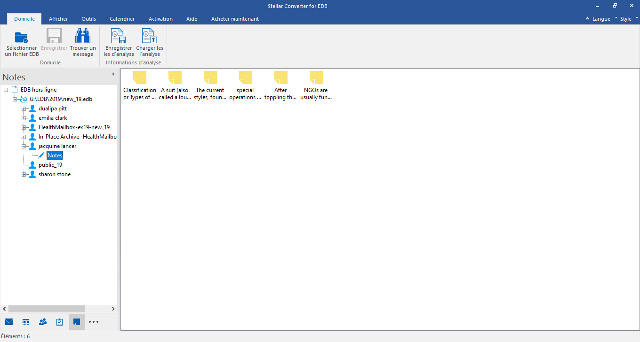The width and height of the screenshot is (640, 342).
Task: Select the Notes view icon in bottom bar
Action: click(x=77, y=322)
